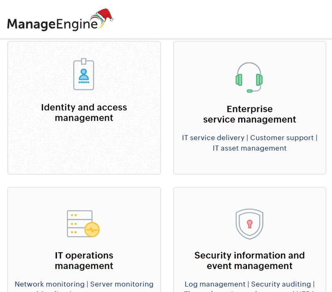Open Security information and event management heading
332x292 pixels.
[249, 260]
